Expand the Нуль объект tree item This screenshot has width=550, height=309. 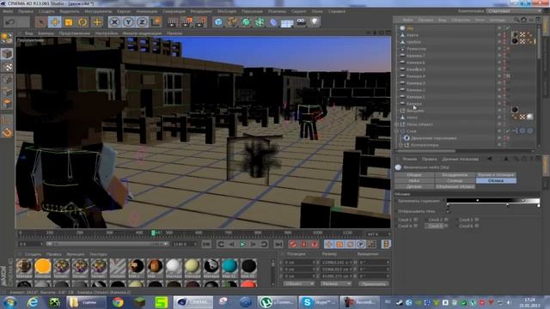(397, 124)
